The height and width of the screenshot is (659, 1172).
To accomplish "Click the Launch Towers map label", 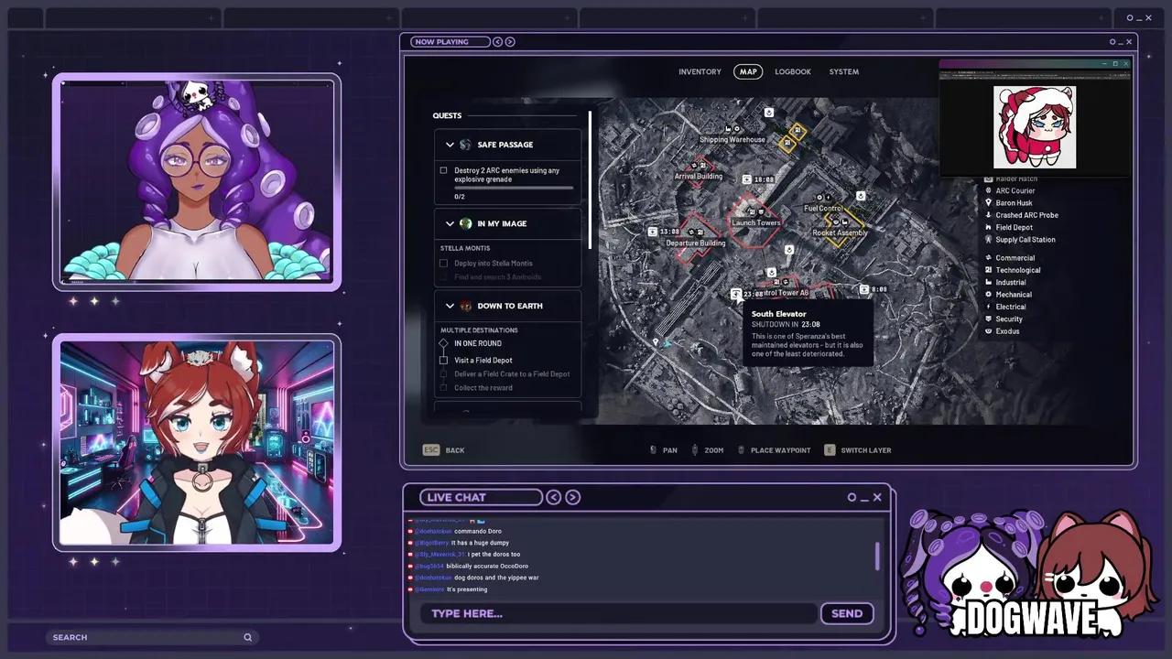I will tap(756, 223).
